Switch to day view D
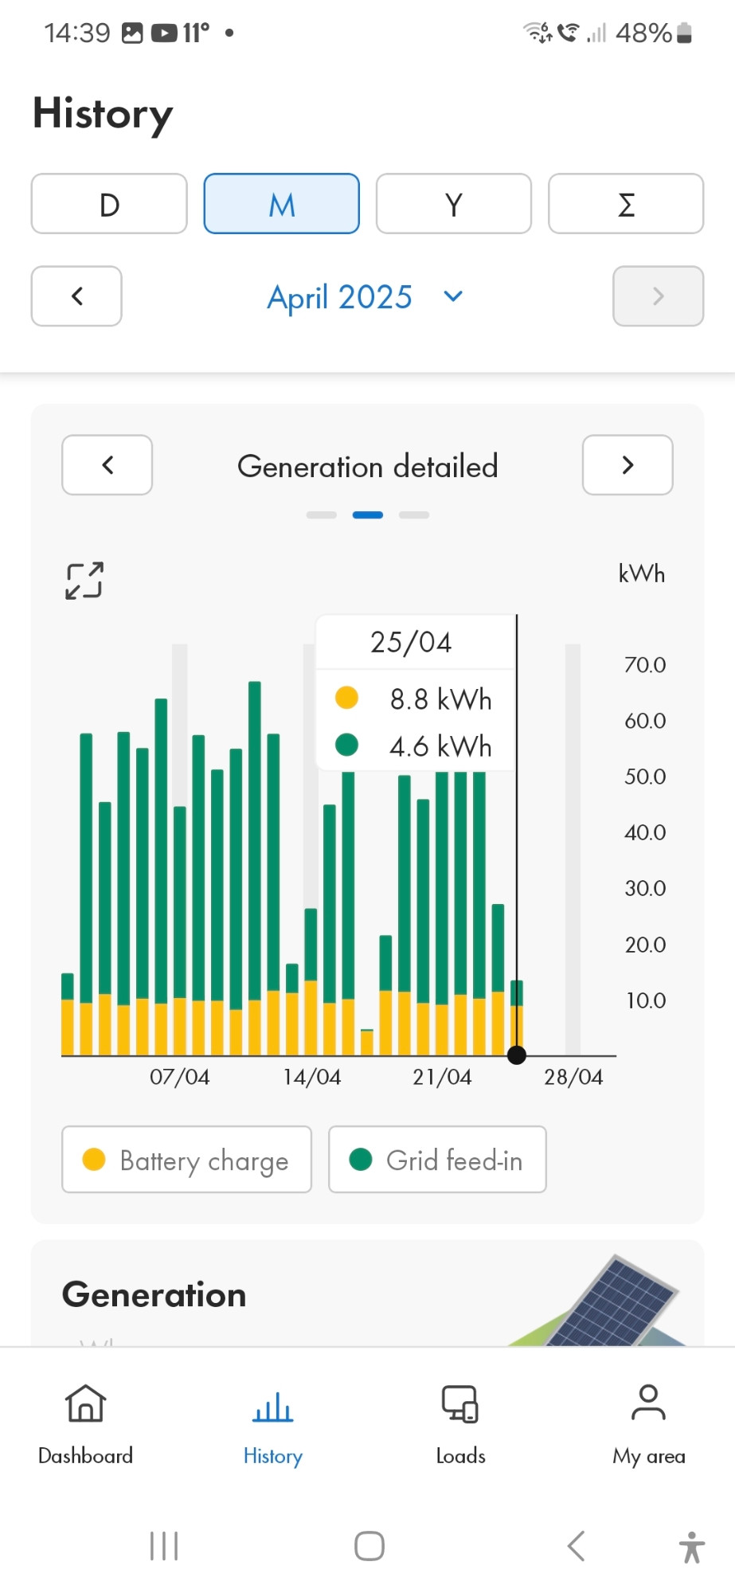The width and height of the screenshot is (735, 1593). 109,204
